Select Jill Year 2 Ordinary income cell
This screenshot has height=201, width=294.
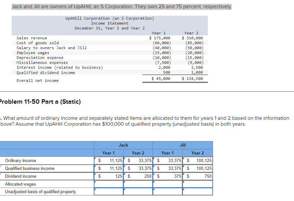point(198,161)
